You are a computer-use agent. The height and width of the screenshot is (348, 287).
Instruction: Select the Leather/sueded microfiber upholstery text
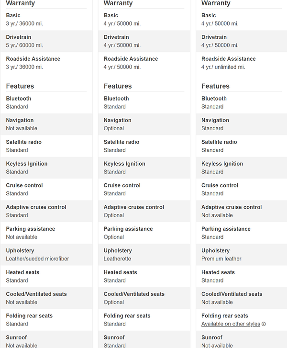tap(37, 259)
